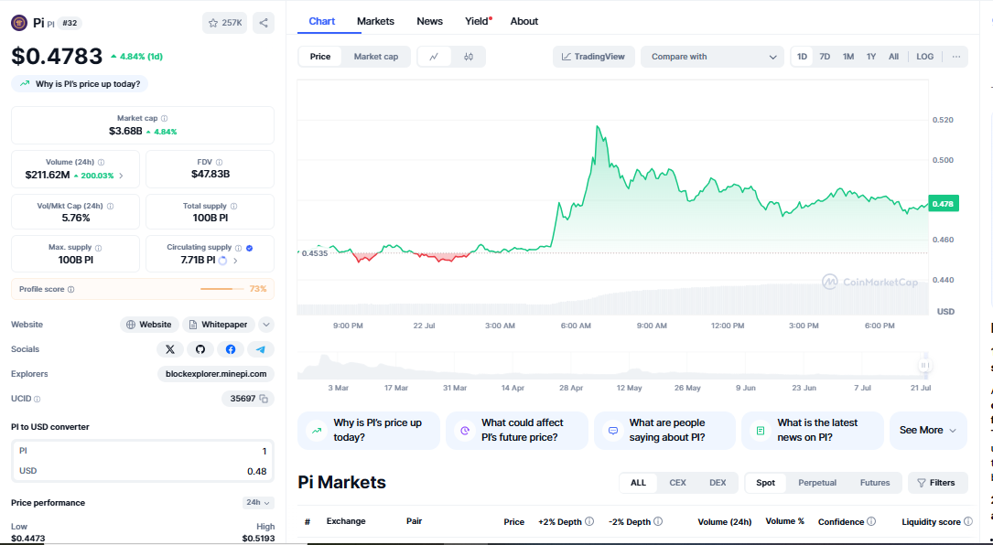
Task: Open the News tab
Action: [x=429, y=22]
